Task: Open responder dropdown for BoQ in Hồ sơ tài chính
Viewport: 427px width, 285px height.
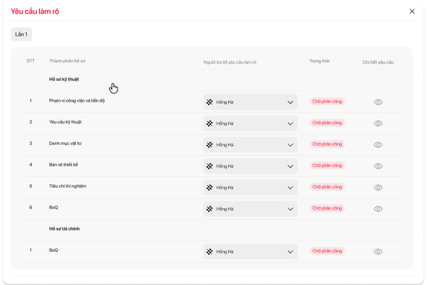Action: click(x=250, y=251)
